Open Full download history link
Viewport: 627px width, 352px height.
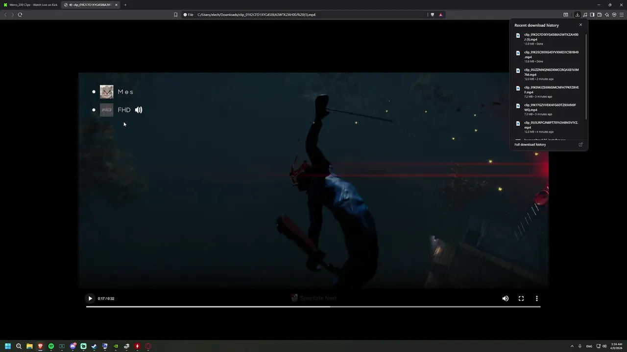530,145
